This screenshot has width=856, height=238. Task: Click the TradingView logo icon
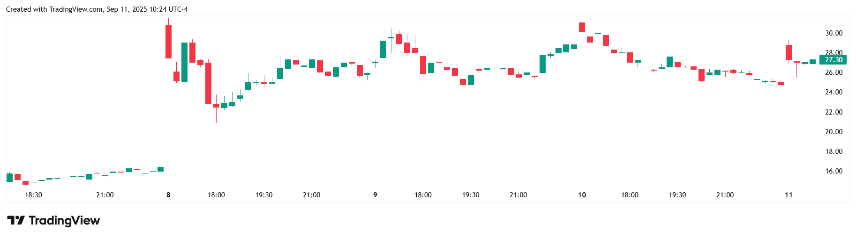[15, 220]
